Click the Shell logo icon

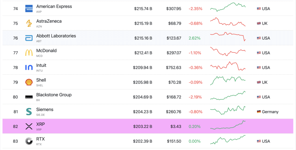coord(29,82)
